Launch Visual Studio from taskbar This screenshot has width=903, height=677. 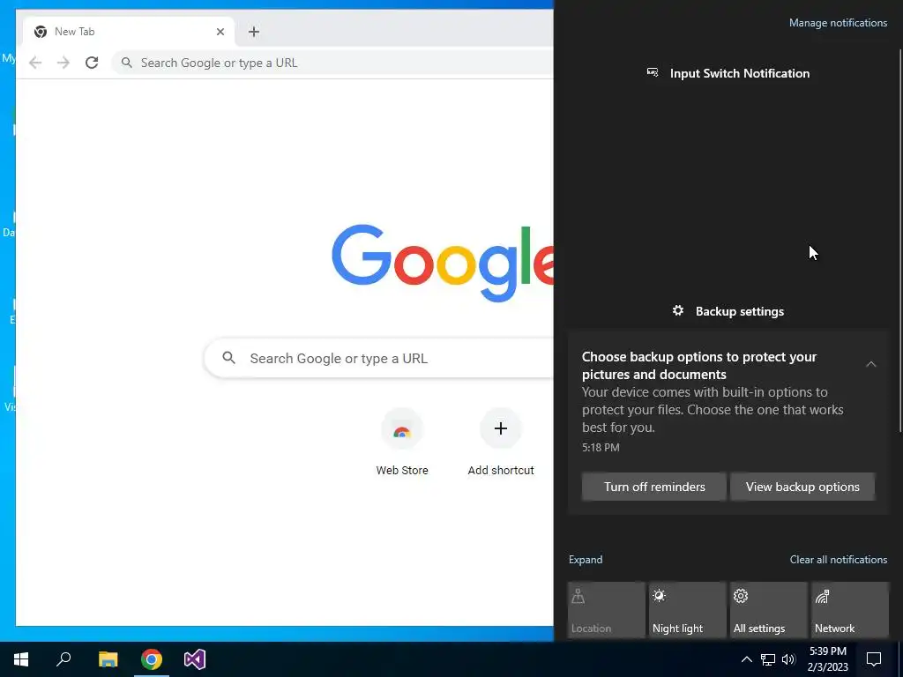pyautogui.click(x=195, y=659)
